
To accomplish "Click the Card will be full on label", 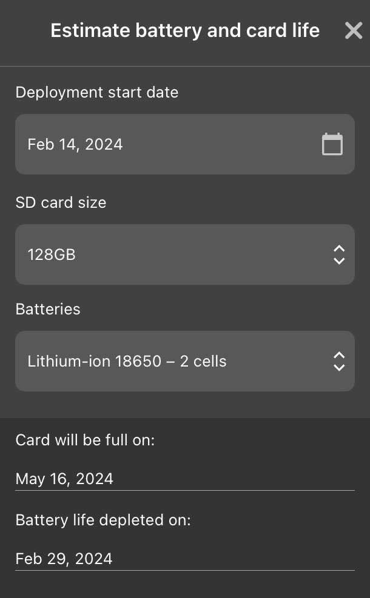I will [85, 440].
